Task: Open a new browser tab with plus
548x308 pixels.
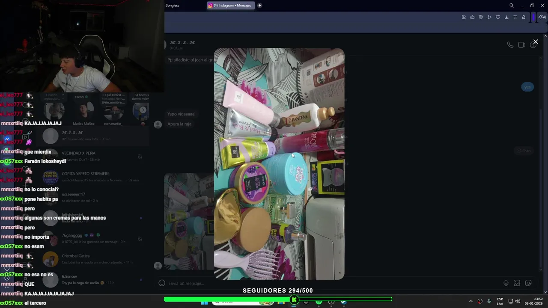Action: click(259, 6)
